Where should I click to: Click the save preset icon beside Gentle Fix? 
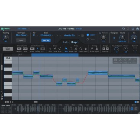pos(83,36)
